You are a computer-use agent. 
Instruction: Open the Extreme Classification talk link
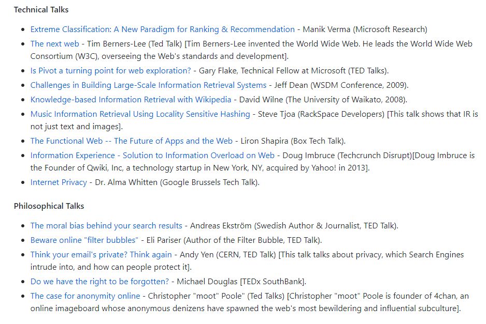point(162,29)
